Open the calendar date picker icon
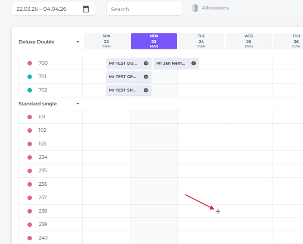The height and width of the screenshot is (244, 303). pyautogui.click(x=86, y=9)
